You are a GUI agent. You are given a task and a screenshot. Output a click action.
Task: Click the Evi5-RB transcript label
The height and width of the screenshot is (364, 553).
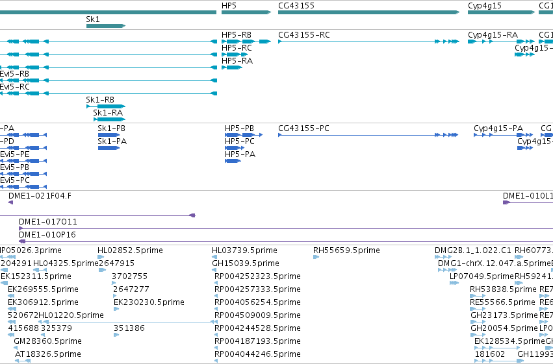pos(14,74)
